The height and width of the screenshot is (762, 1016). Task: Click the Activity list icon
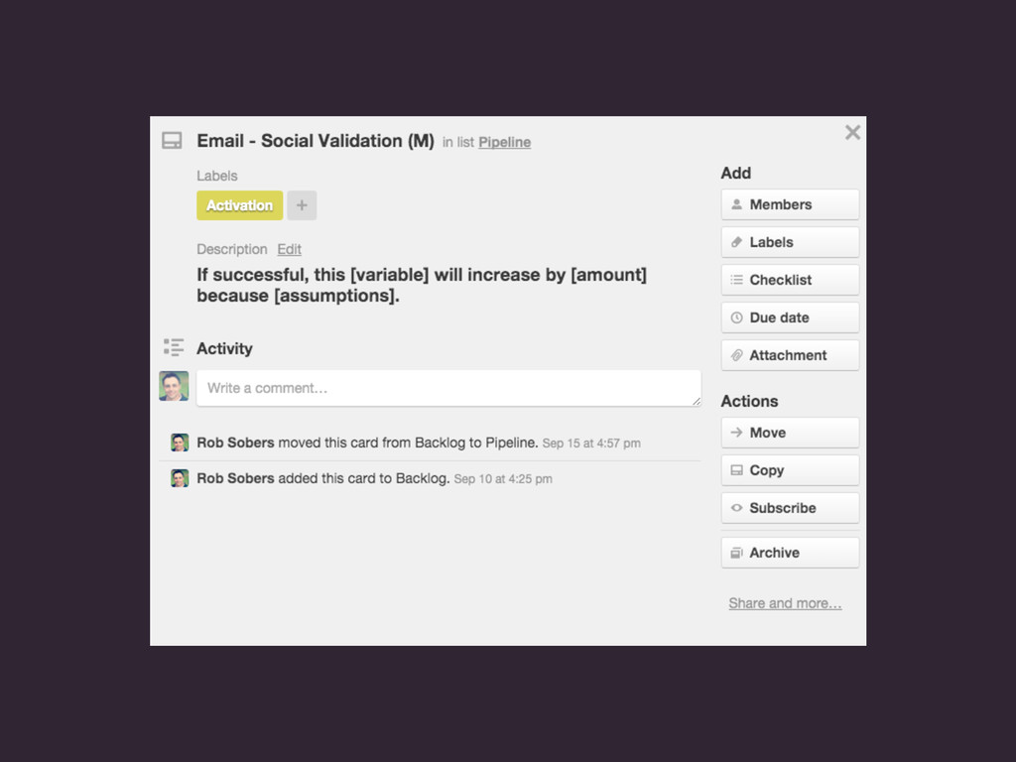pos(174,347)
